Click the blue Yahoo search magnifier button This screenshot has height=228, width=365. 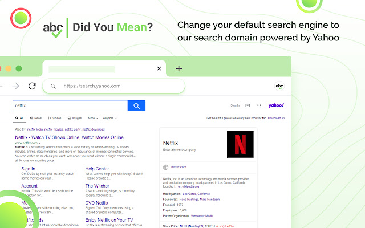(x=136, y=105)
